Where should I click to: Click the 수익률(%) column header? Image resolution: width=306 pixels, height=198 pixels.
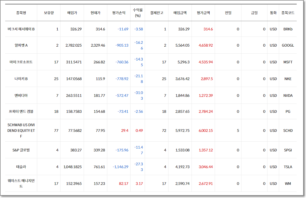click(x=138, y=13)
